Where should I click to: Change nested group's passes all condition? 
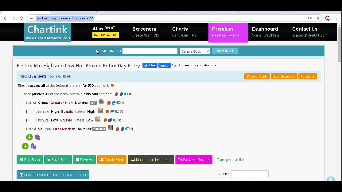[40, 94]
